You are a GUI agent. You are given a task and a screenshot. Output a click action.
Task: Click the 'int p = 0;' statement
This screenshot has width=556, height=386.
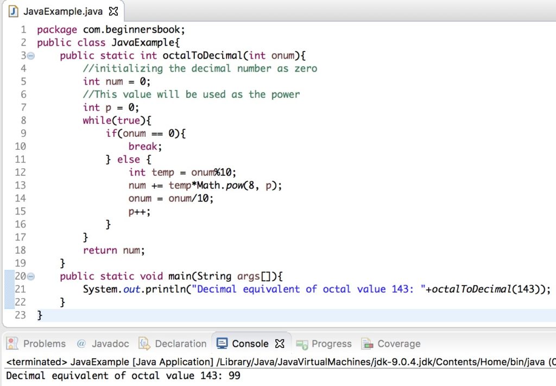[x=111, y=107]
